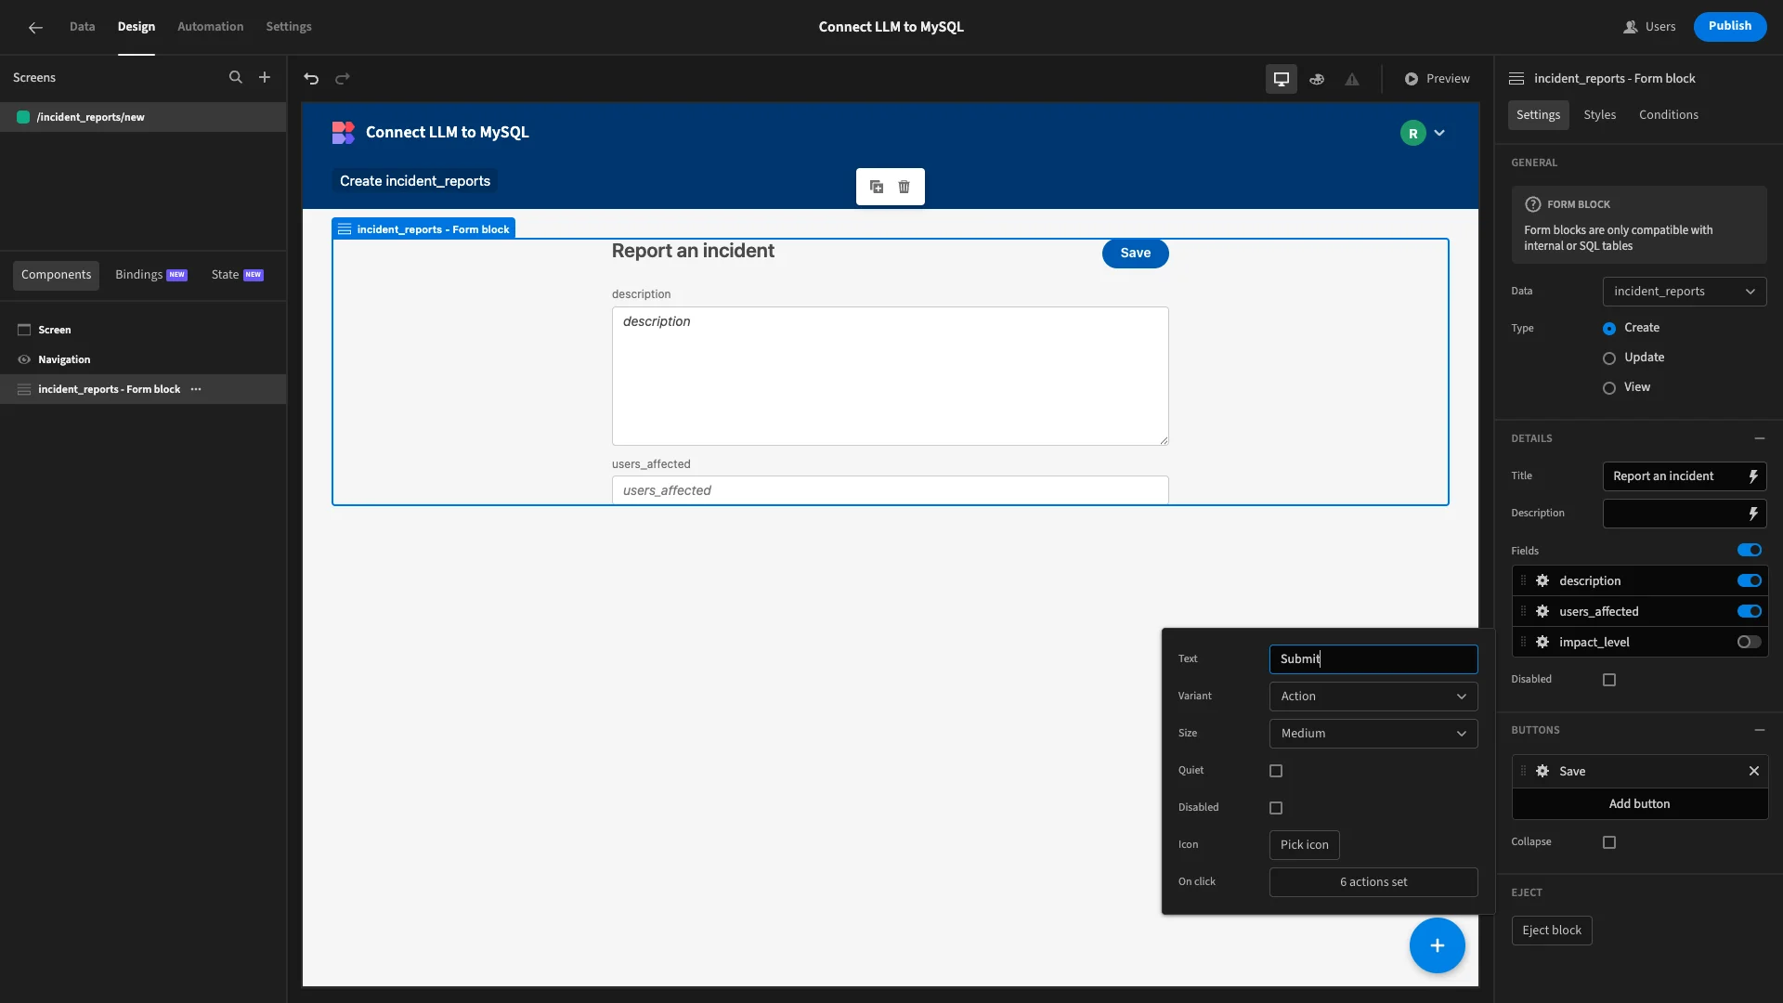Viewport: 1783px width, 1003px height.
Task: Click the Publish button
Action: [1730, 27]
